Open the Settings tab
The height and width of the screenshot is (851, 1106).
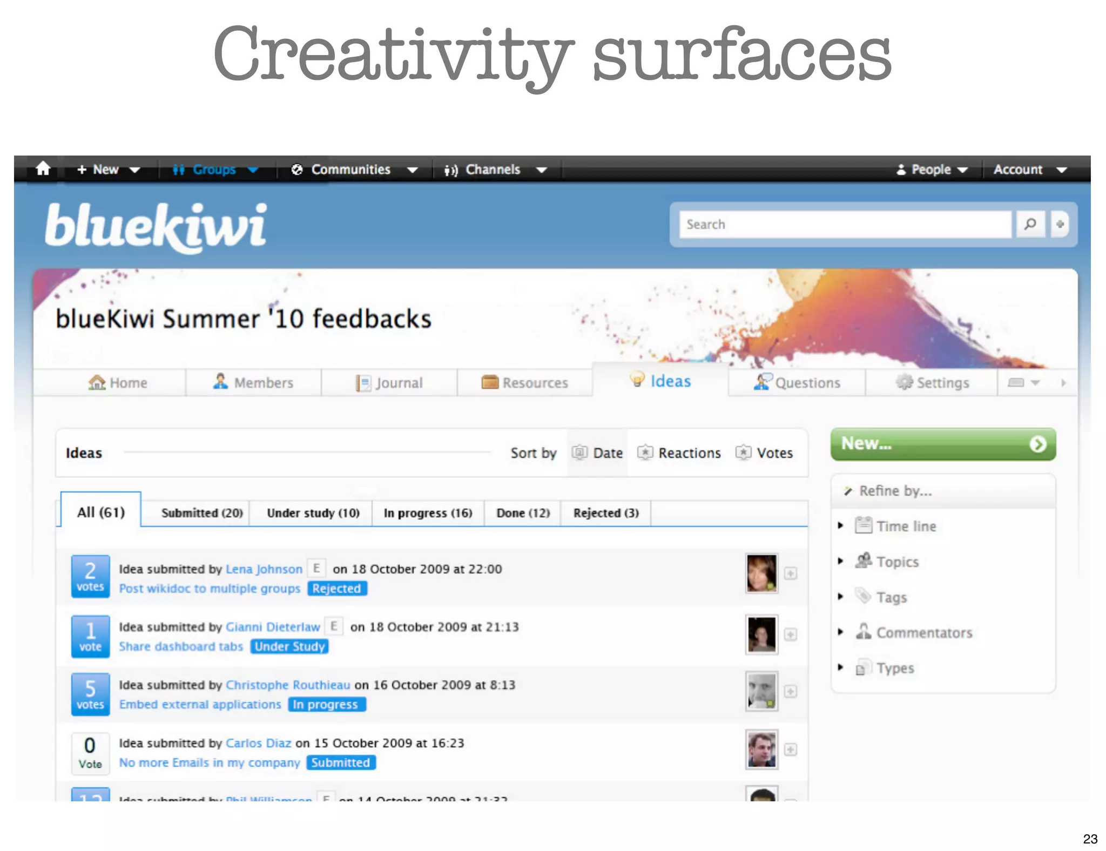coord(933,382)
